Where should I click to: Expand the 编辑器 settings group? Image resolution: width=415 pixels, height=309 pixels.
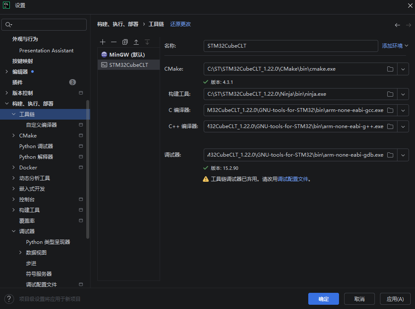[x=6, y=72]
